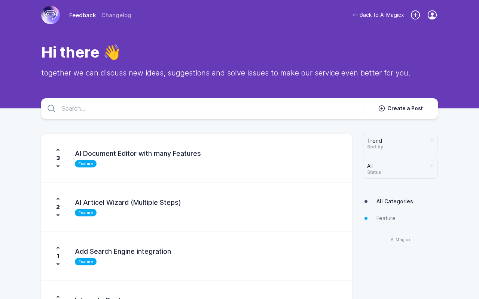Image resolution: width=479 pixels, height=299 pixels.
Task: Filter by Feature category
Action: pos(386,218)
